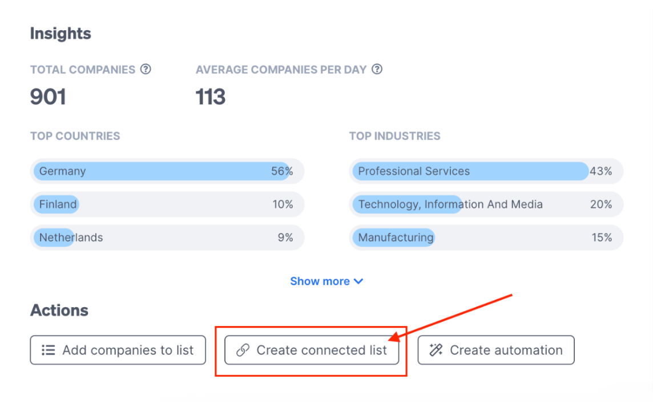Image resolution: width=653 pixels, height=402 pixels.
Task: Click the 901 total companies figure
Action: [48, 97]
